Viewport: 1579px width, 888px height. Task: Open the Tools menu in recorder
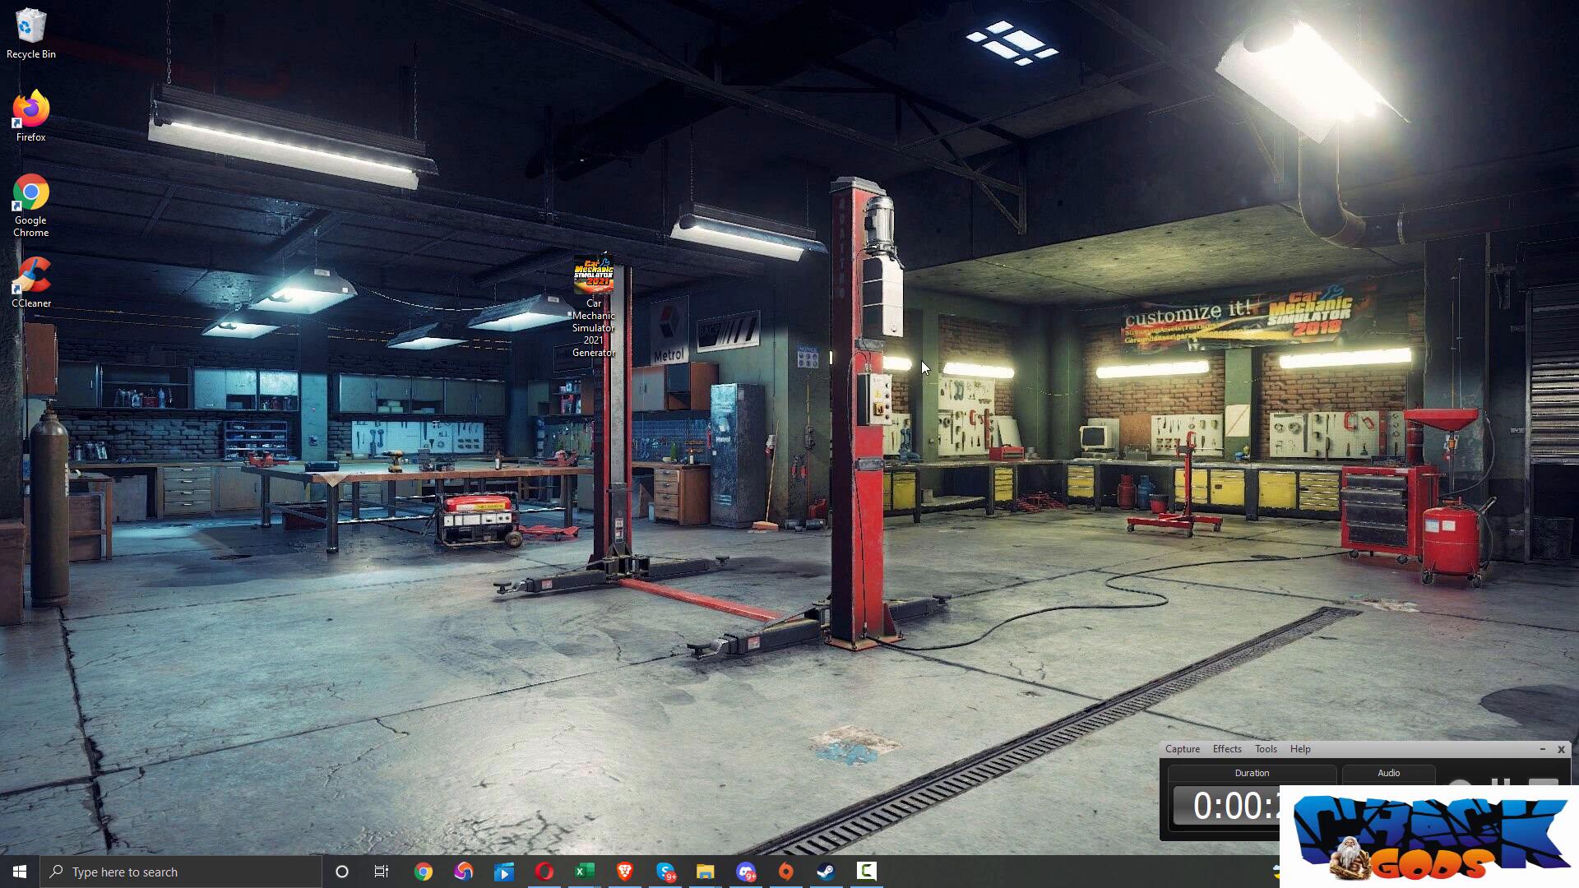coord(1265,749)
